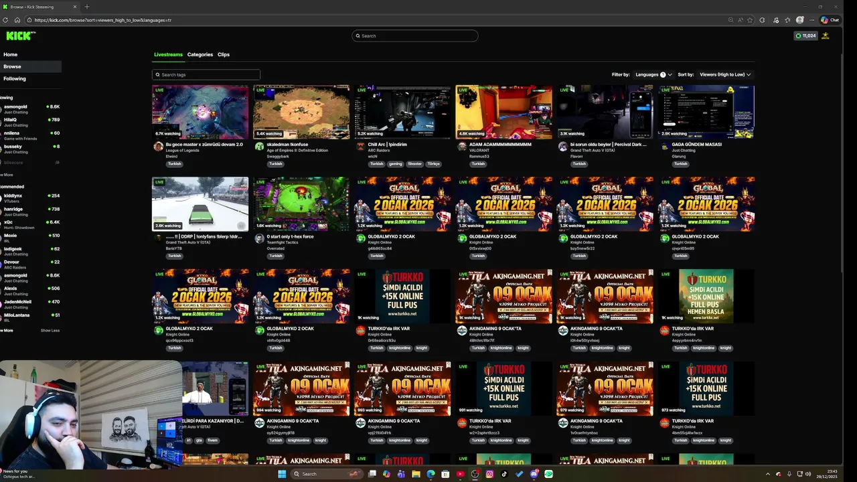Viewport: 857px width, 482px height.
Task: Switch to Categories tab
Action: [200, 55]
